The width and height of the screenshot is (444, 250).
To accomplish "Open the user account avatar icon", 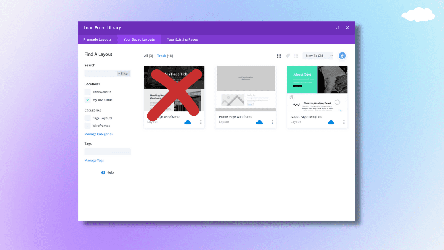I will (x=342, y=56).
